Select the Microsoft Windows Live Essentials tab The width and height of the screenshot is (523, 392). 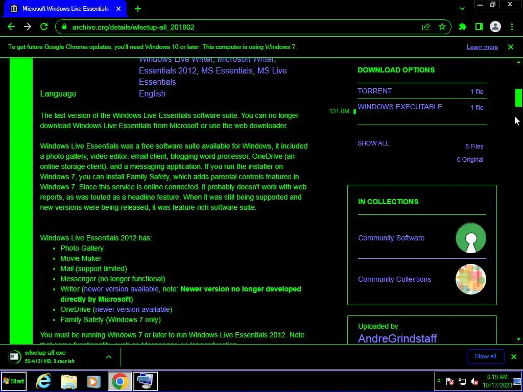point(65,9)
